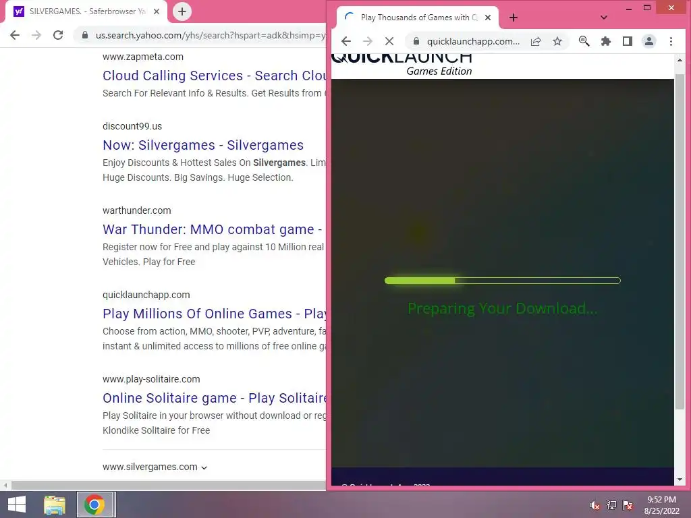The width and height of the screenshot is (691, 518).
Task: Go back in the QuickLaunch window
Action: pos(346,41)
